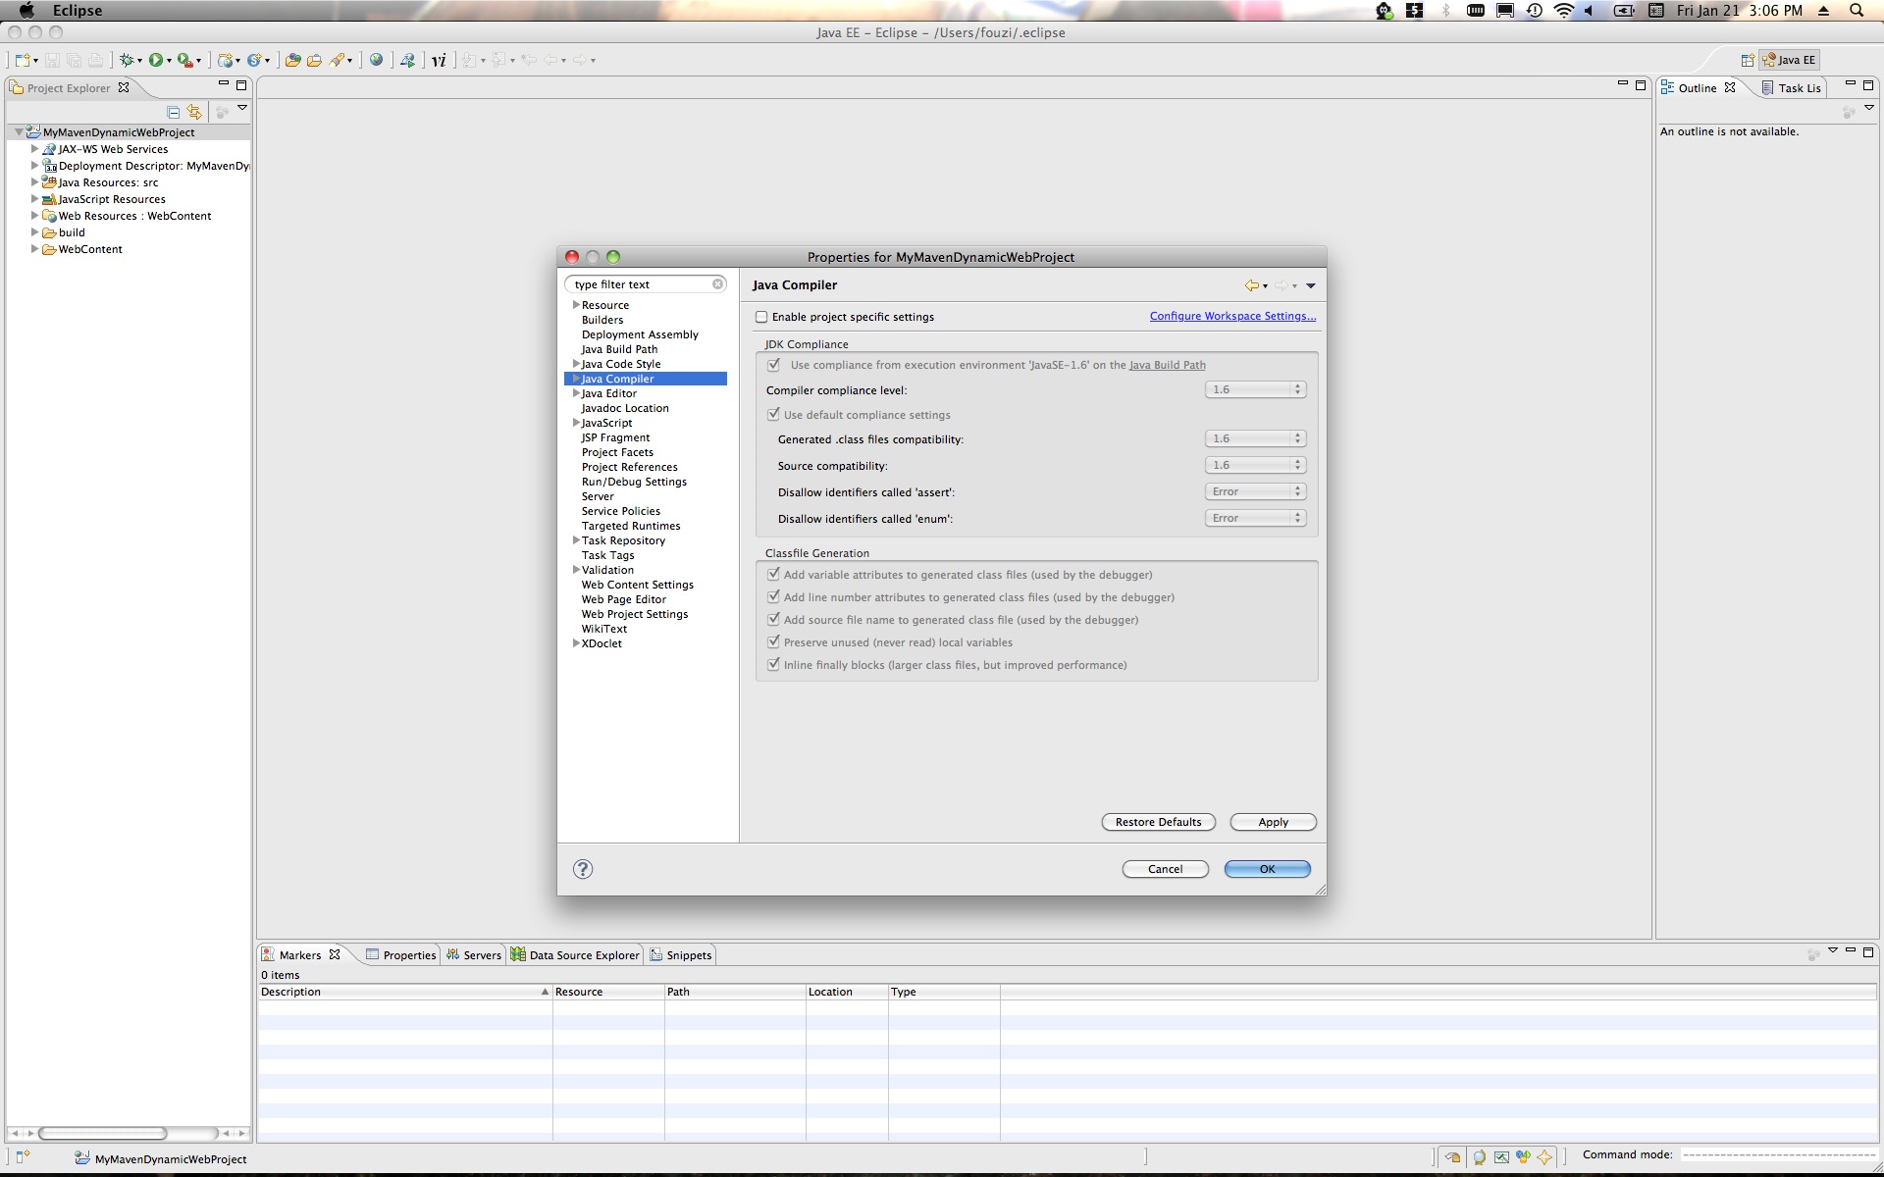Open Disallow identifiers called 'assert' dropdown
Screen dimensions: 1884x1177
coord(1255,491)
